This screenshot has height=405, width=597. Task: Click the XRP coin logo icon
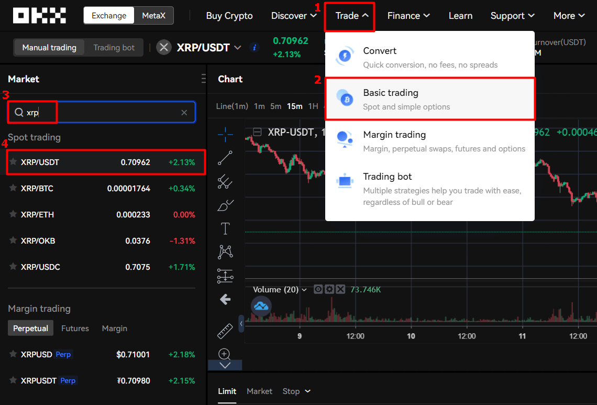164,48
